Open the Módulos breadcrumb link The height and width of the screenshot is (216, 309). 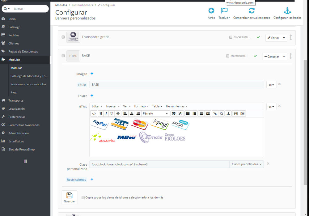pos(61,5)
